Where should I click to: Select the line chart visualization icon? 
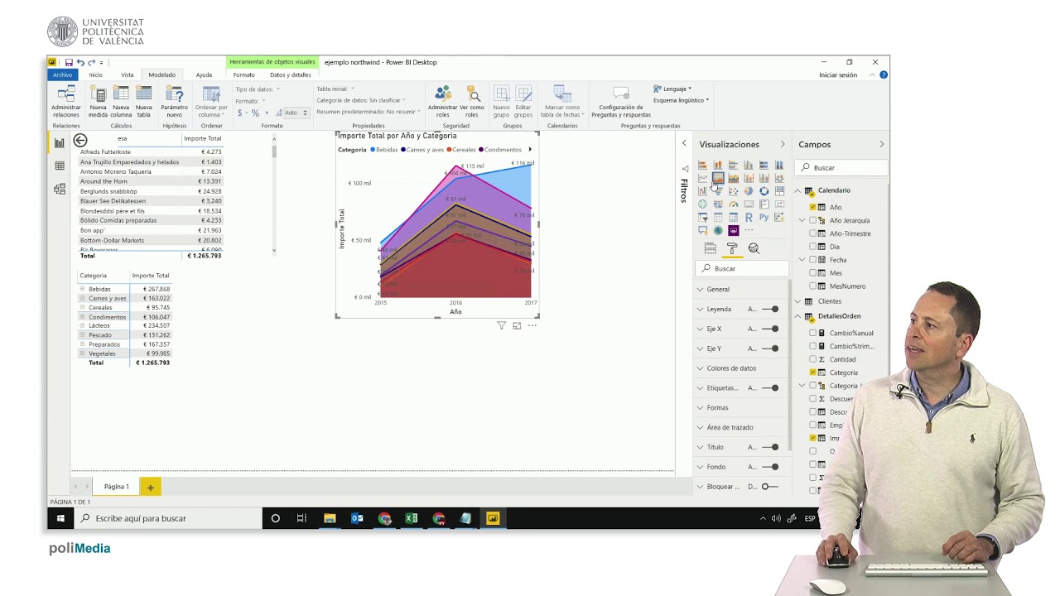point(702,178)
